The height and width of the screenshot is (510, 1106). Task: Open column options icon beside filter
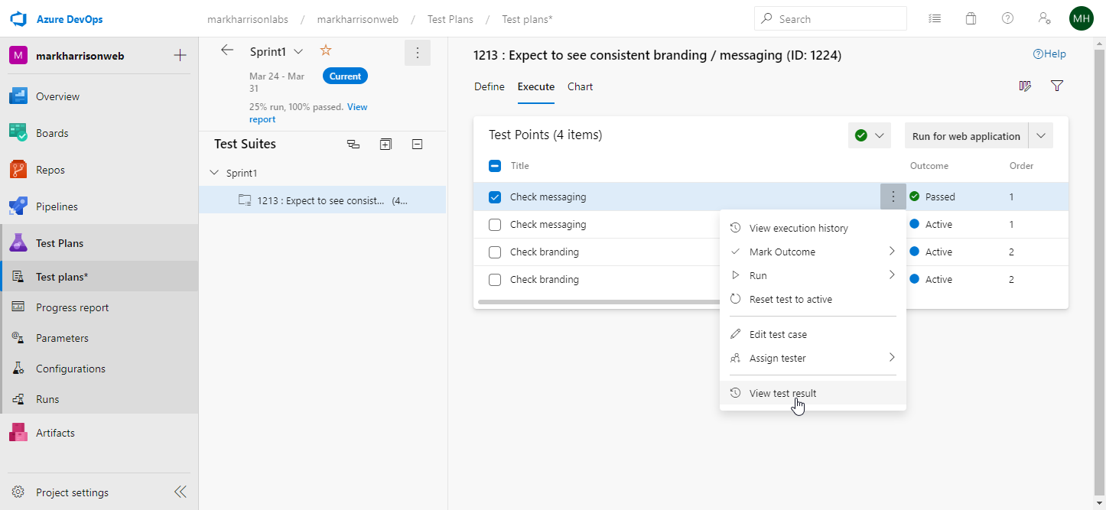(1025, 86)
